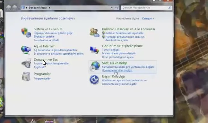Click the Görünüm ve Kişiselleştirme monitor icon
The height and width of the screenshot is (123, 208).
tap(94, 50)
